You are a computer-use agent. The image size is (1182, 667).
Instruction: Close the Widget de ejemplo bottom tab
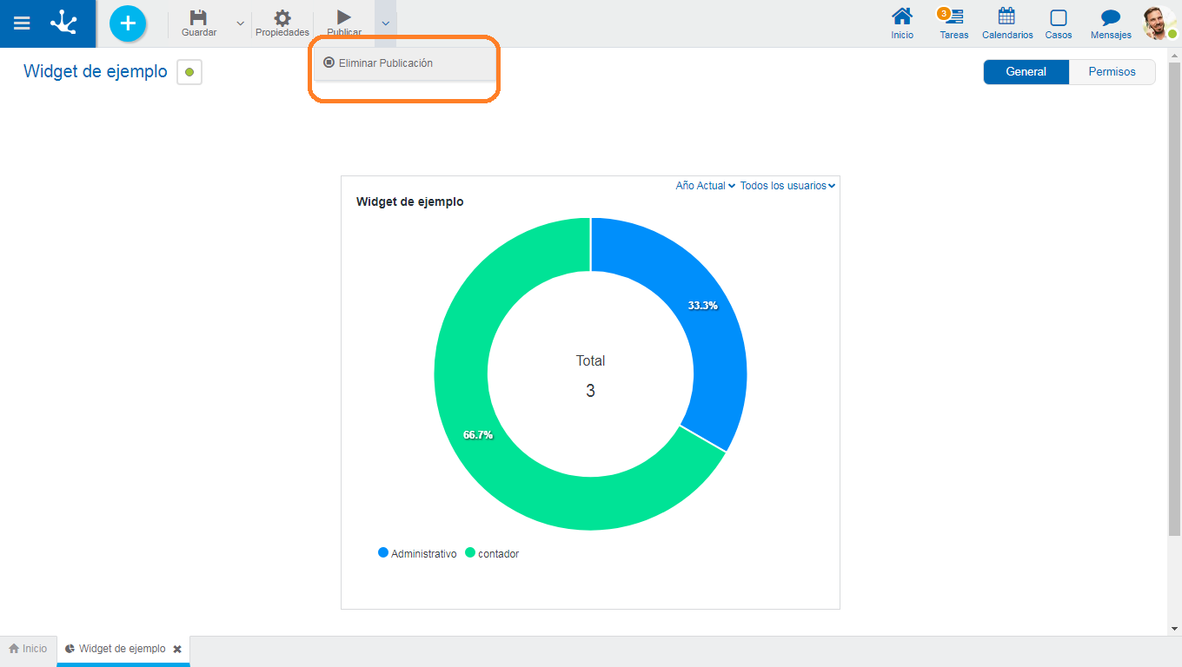click(177, 649)
